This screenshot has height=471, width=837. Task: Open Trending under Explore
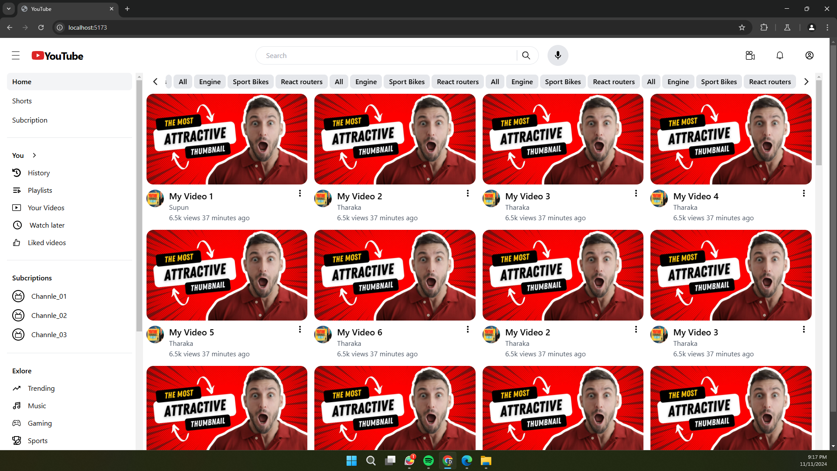tap(41, 389)
